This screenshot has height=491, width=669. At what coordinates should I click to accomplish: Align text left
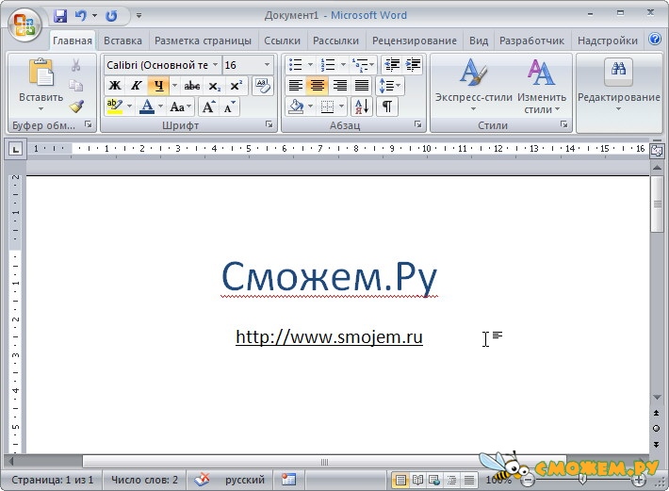click(295, 86)
